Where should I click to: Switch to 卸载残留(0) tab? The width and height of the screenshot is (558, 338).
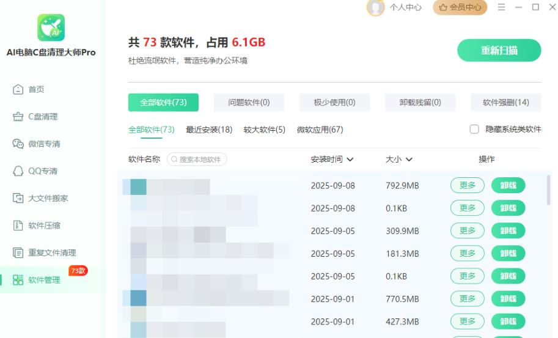(x=420, y=103)
